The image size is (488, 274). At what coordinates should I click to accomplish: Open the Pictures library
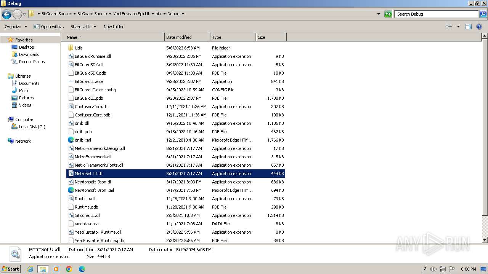[26, 98]
